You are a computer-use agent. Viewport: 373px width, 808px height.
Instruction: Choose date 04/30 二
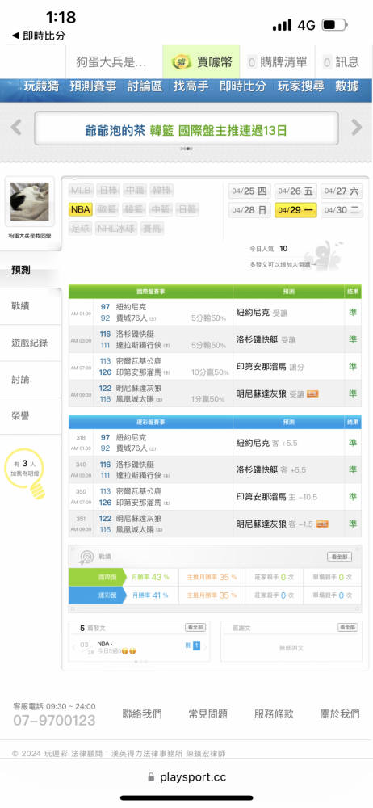click(x=342, y=210)
